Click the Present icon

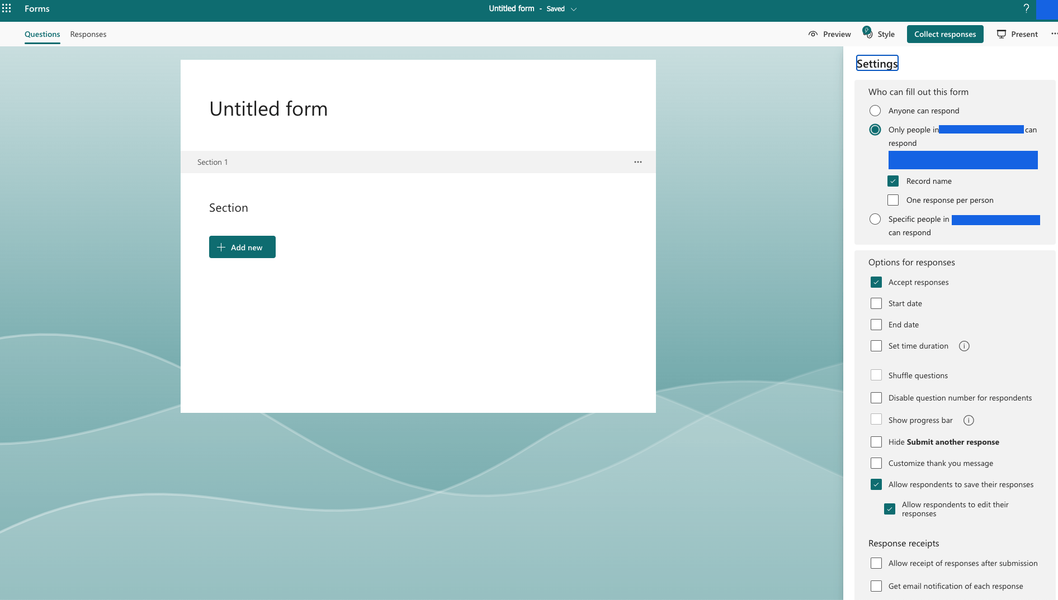click(x=1001, y=34)
